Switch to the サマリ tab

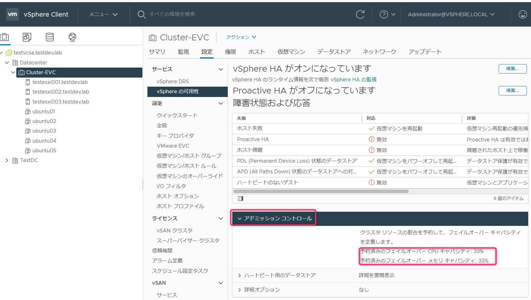(x=157, y=52)
